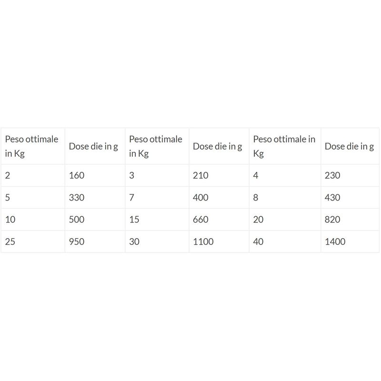The image size is (381, 381).
Task: Select the weight cell showing 15
Action: (134, 220)
